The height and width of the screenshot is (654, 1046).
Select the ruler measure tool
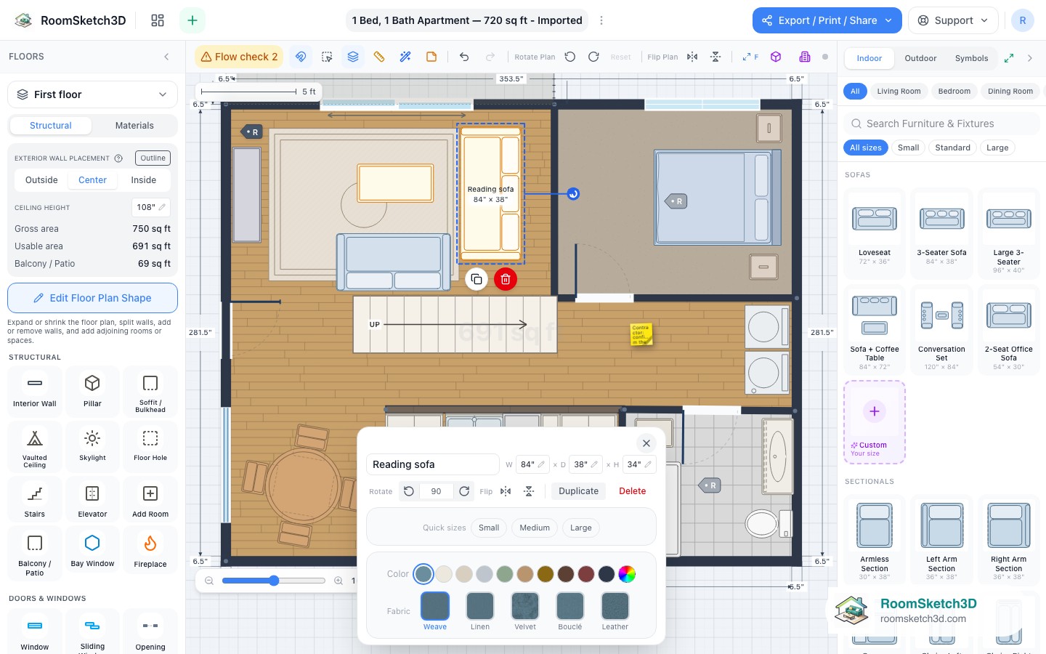tap(379, 57)
